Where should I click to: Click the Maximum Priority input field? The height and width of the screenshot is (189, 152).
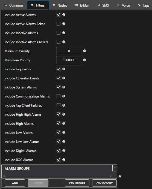tap(69, 60)
